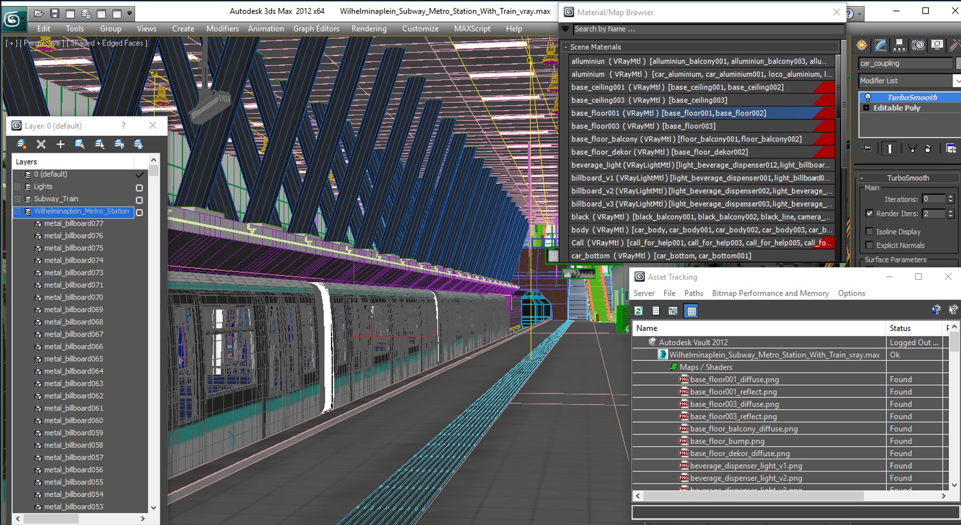The width and height of the screenshot is (961, 525).
Task: Click Refresh icon in Asset Tracking toolbar
Action: coord(639,311)
